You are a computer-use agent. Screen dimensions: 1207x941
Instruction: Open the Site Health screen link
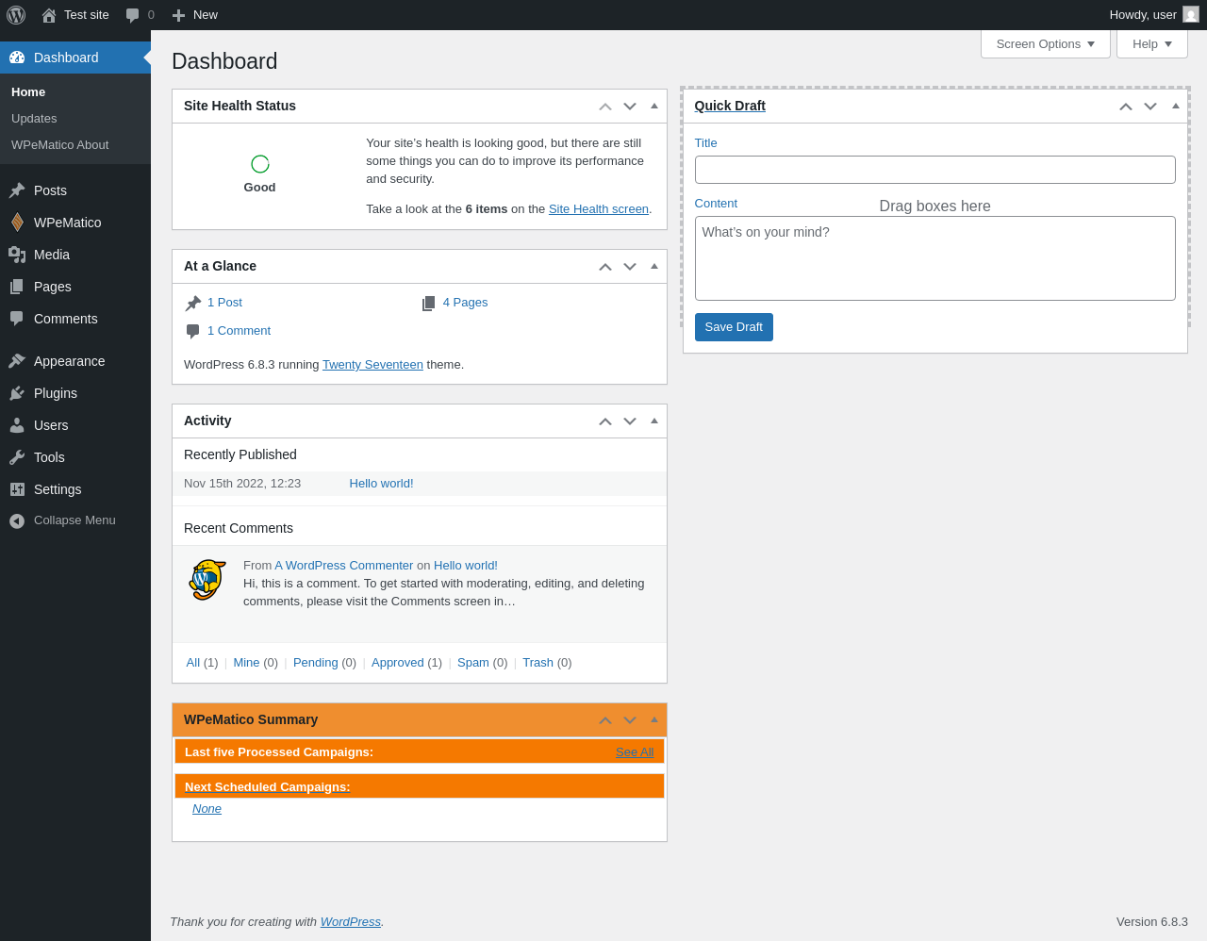tap(599, 209)
